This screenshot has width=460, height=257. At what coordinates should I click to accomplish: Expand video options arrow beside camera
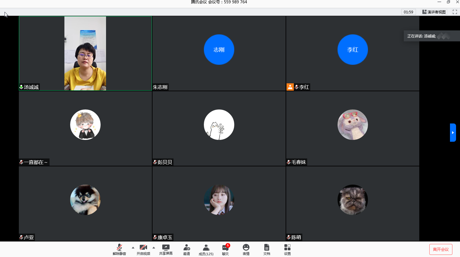click(x=154, y=248)
